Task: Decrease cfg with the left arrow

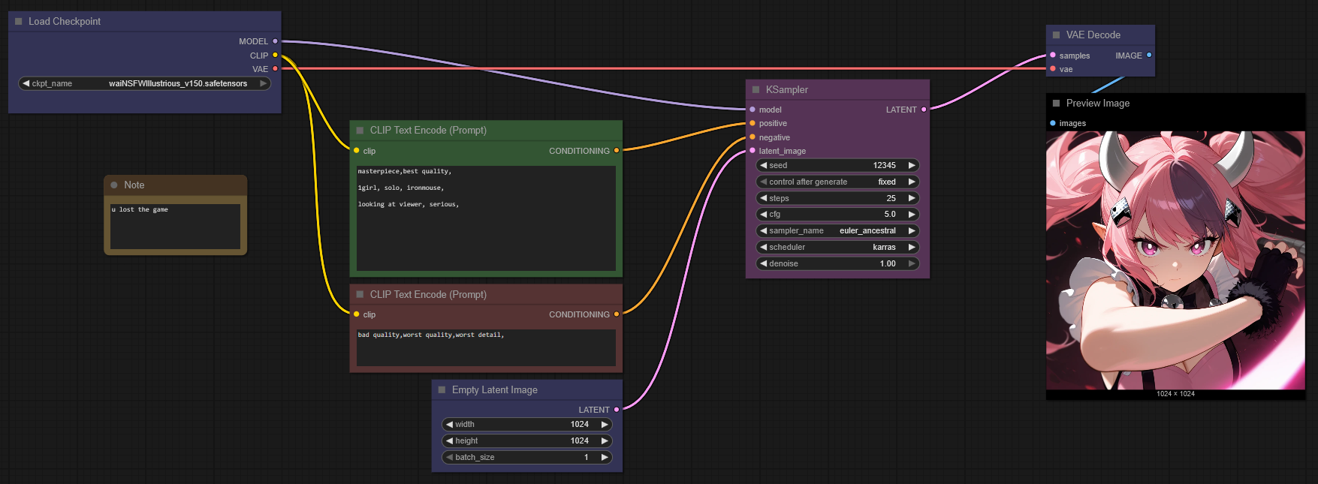Action: [x=763, y=215]
